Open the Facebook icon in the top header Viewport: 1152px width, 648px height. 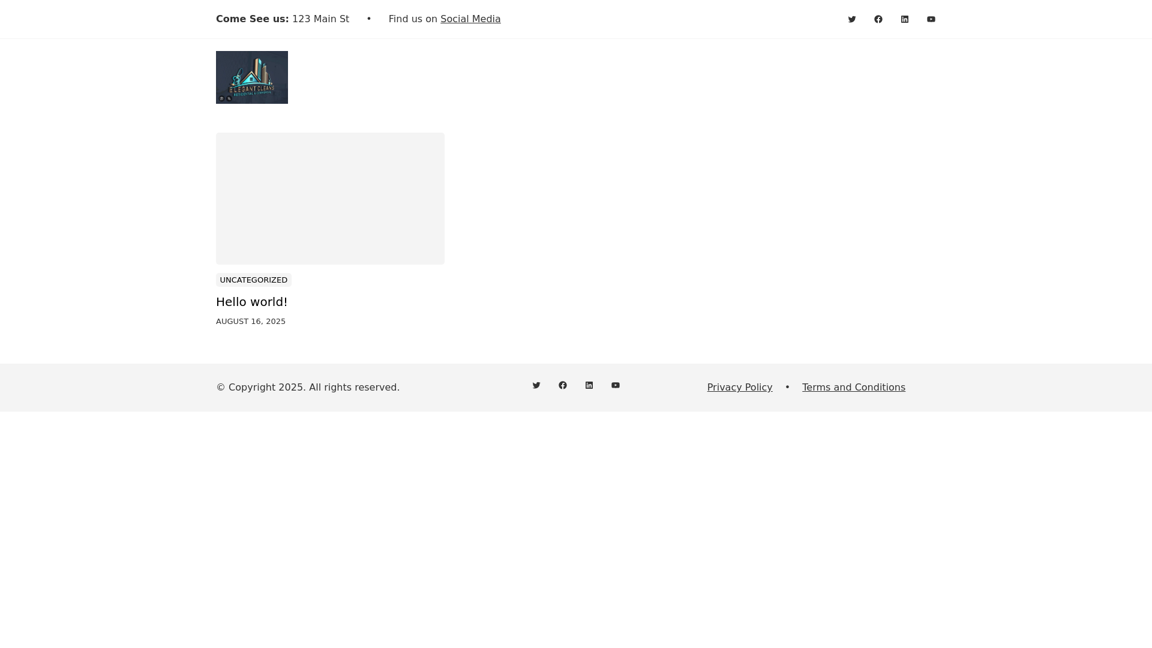pyautogui.click(x=878, y=19)
